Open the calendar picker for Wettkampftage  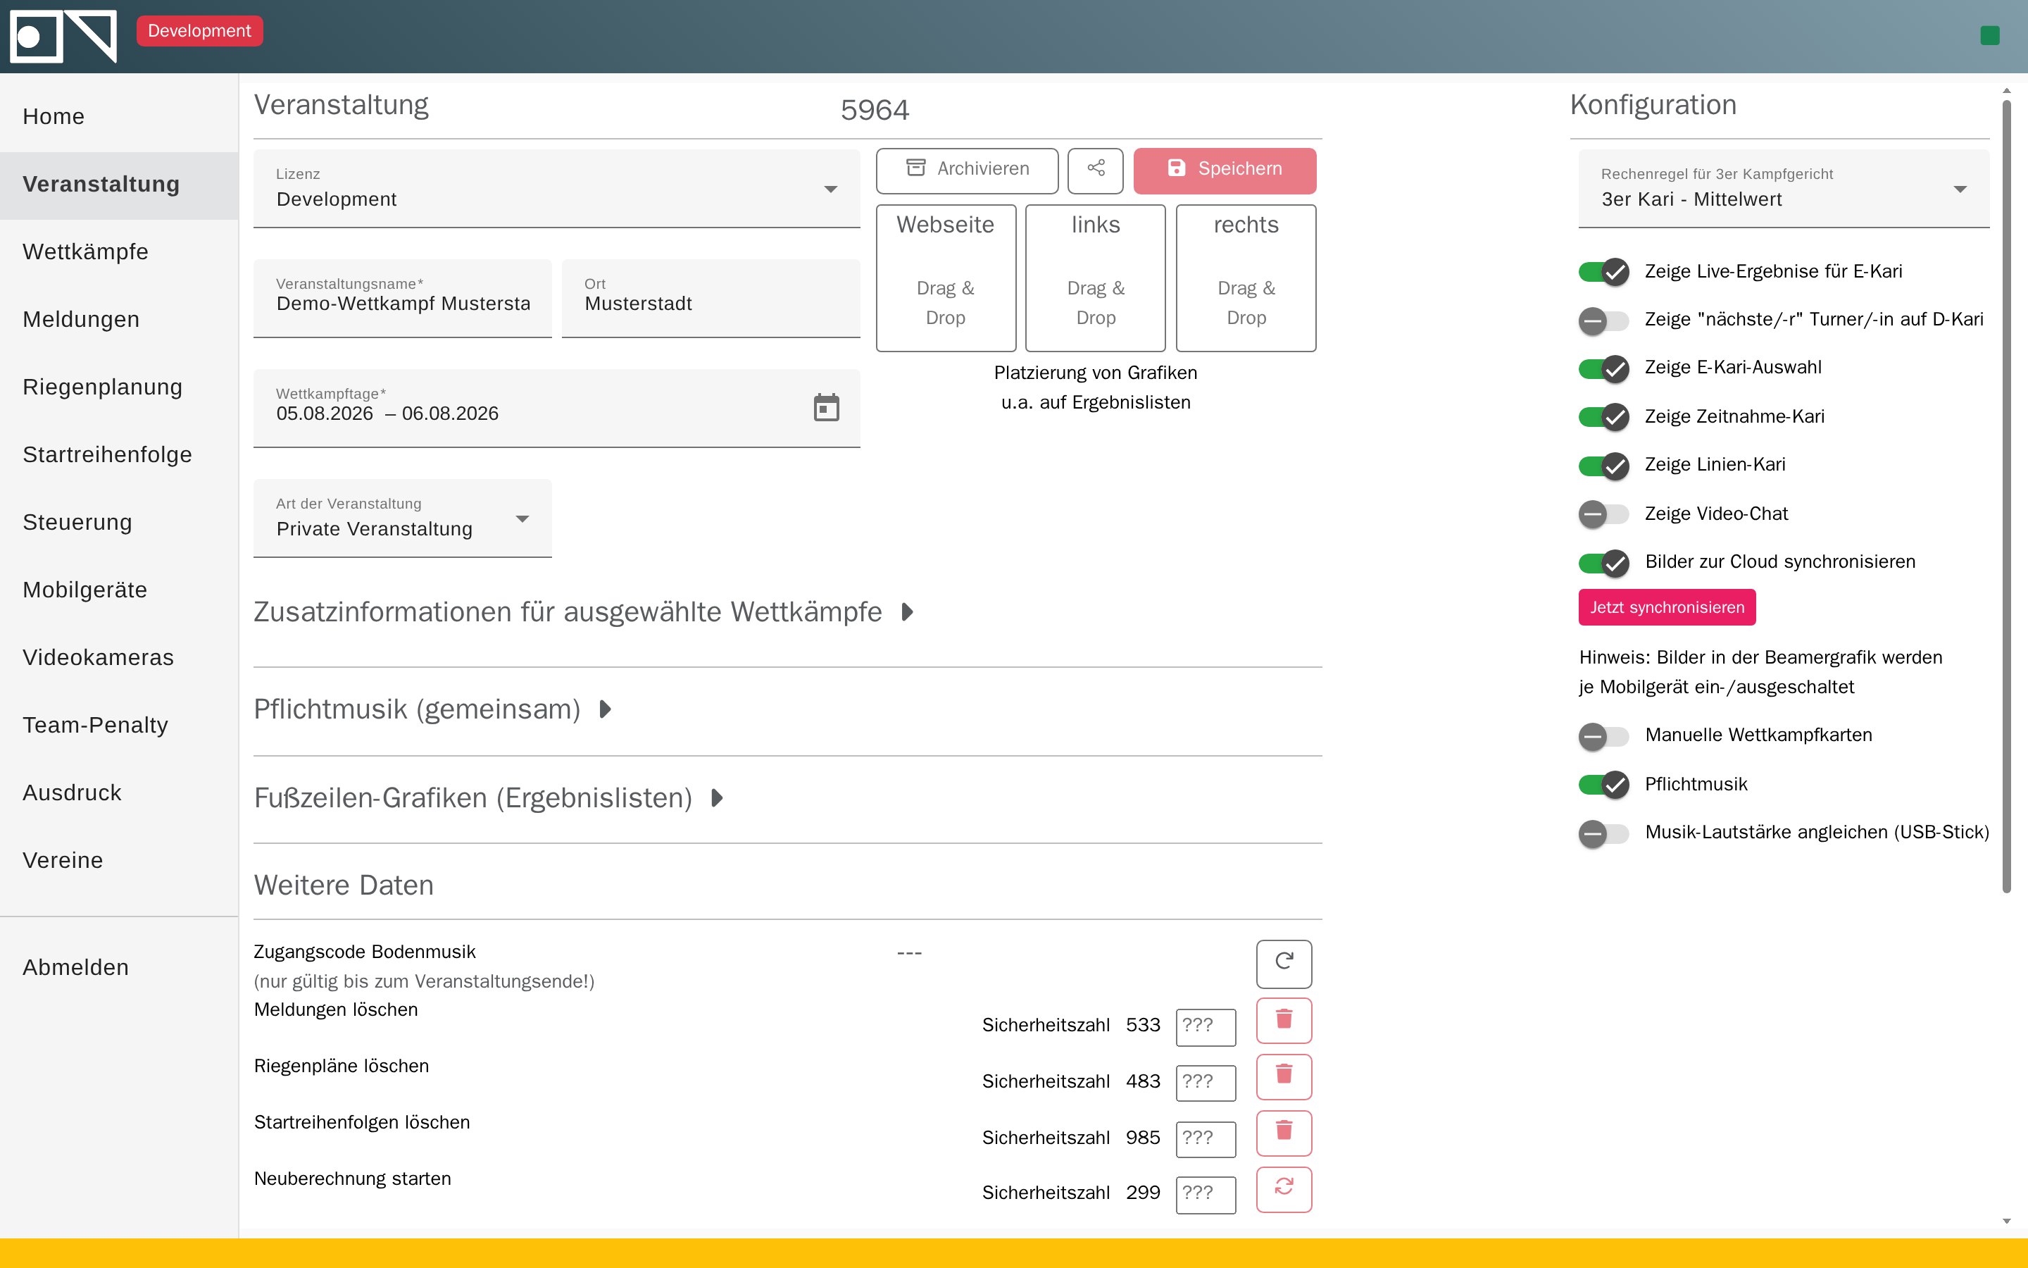click(x=826, y=409)
